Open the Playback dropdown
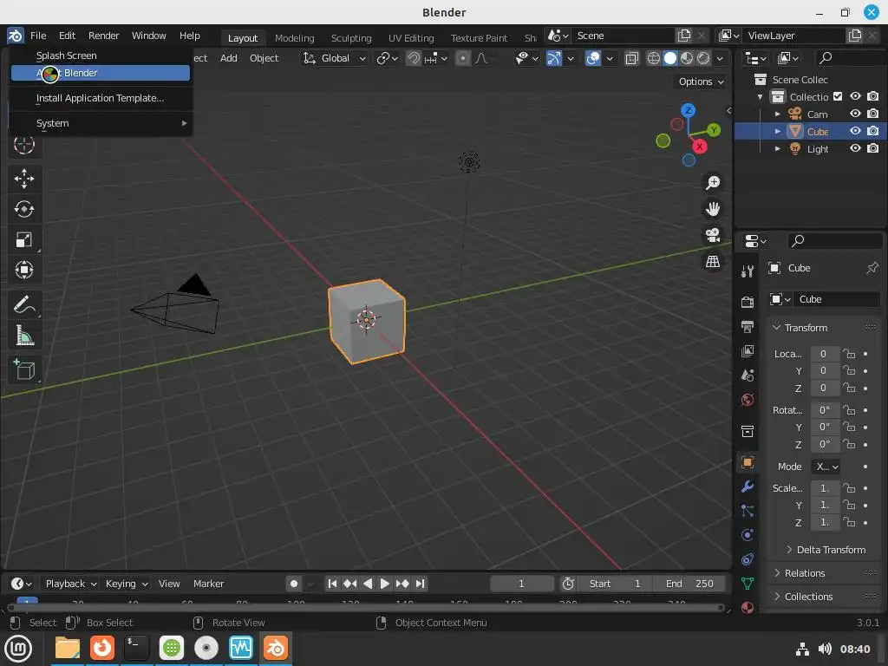Image resolution: width=888 pixels, height=666 pixels. pos(71,584)
